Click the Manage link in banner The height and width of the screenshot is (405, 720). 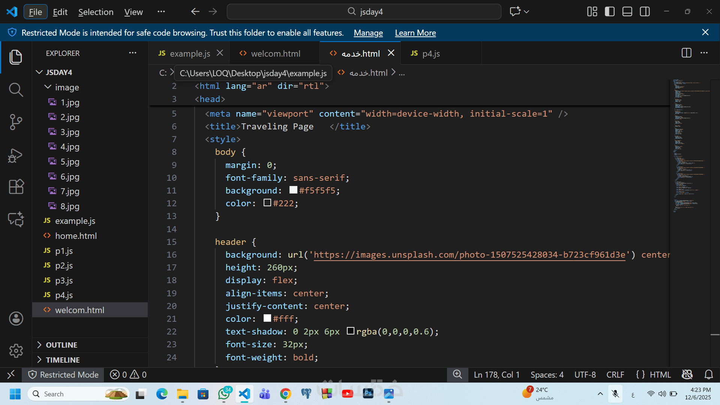(368, 33)
